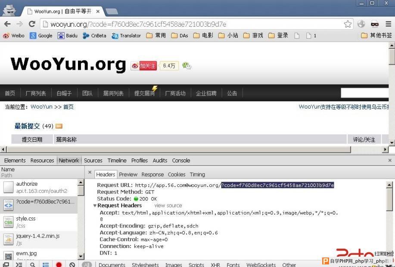The width and height of the screenshot is (395, 267).
Task: Open the Preview tab of the request
Action: click(128, 174)
